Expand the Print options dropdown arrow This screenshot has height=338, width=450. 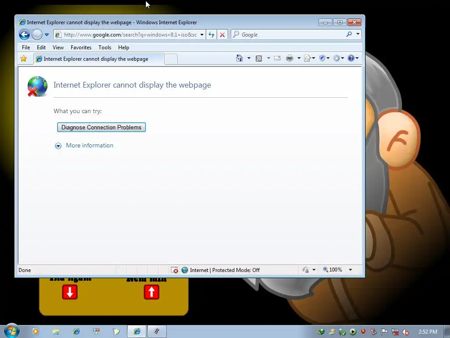tap(299, 58)
